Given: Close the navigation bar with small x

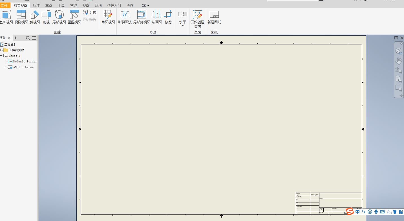Looking at the screenshot, I should pyautogui.click(x=401, y=44).
